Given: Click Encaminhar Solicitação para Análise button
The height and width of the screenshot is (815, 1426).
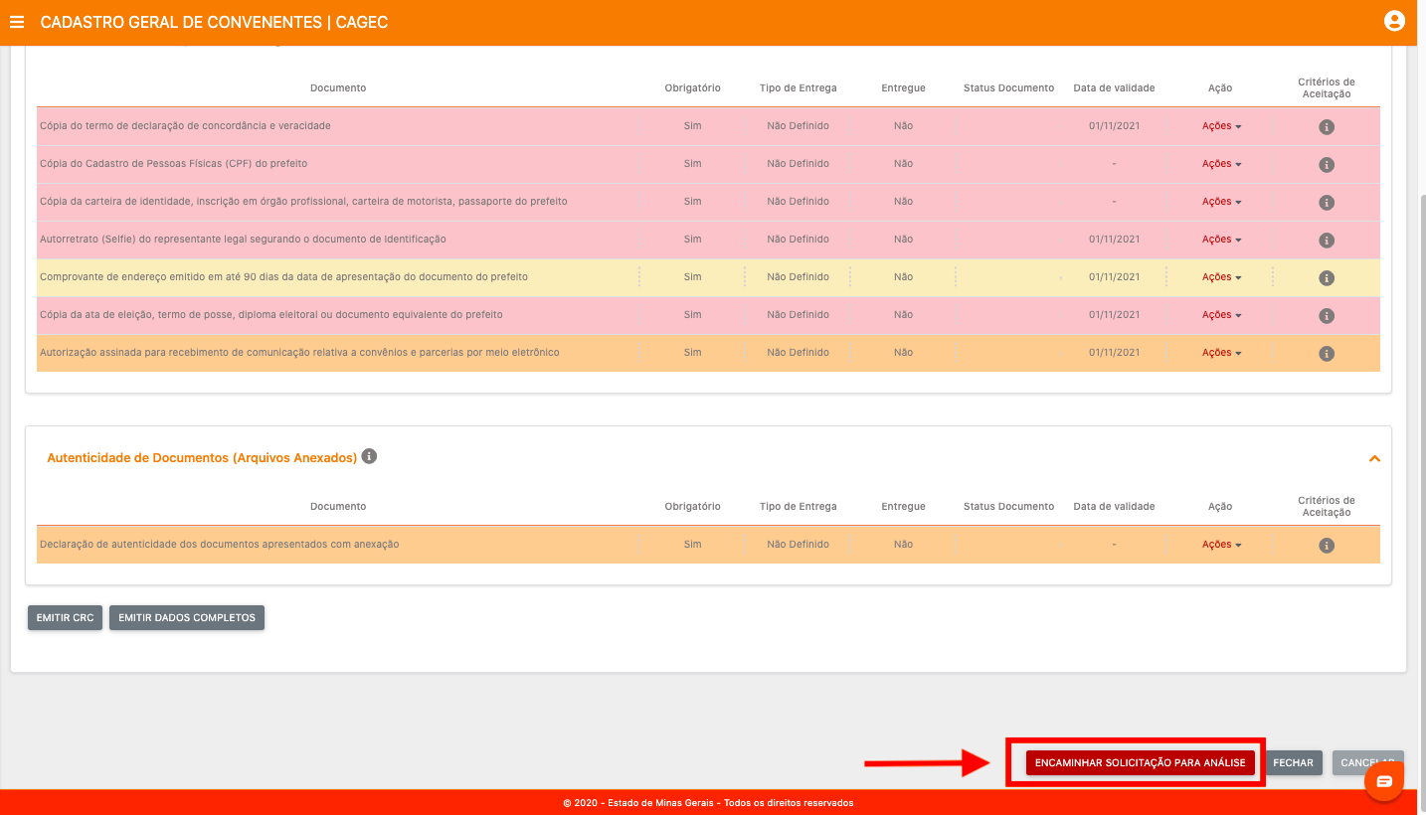Looking at the screenshot, I should [1140, 762].
